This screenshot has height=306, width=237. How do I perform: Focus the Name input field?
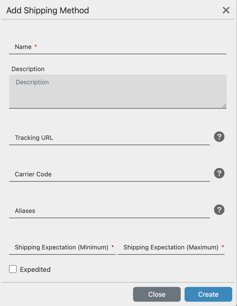point(118,47)
